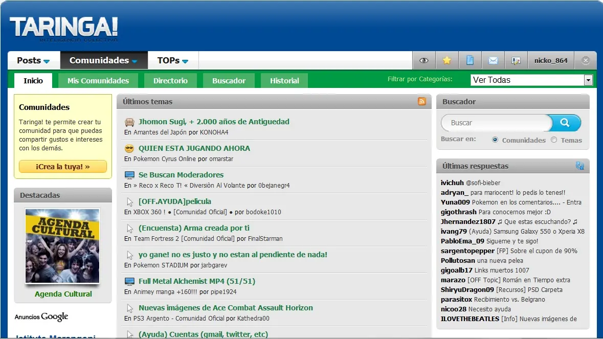
Task: Switch to the Mis Comunidades tab
Action: click(x=98, y=81)
